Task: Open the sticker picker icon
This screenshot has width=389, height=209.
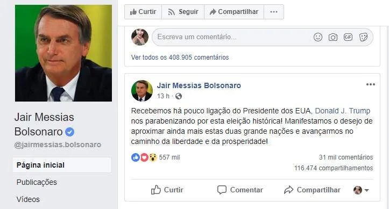Action: [x=363, y=37]
